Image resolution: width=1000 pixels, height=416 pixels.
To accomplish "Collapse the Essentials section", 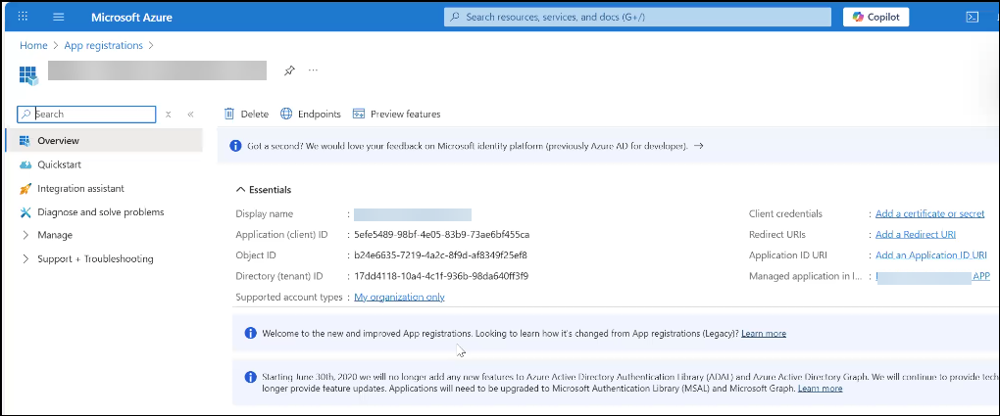I will pos(264,190).
